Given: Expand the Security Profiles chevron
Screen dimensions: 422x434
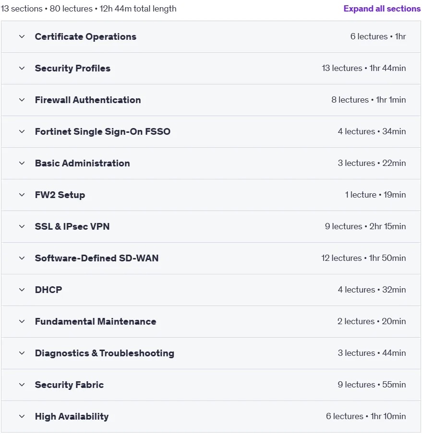Looking at the screenshot, I should click(x=22, y=68).
